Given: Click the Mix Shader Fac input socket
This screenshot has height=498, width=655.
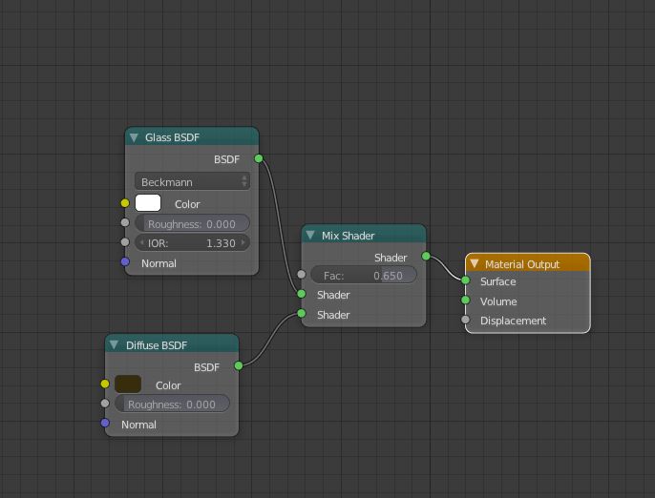Looking at the screenshot, I should [x=301, y=274].
